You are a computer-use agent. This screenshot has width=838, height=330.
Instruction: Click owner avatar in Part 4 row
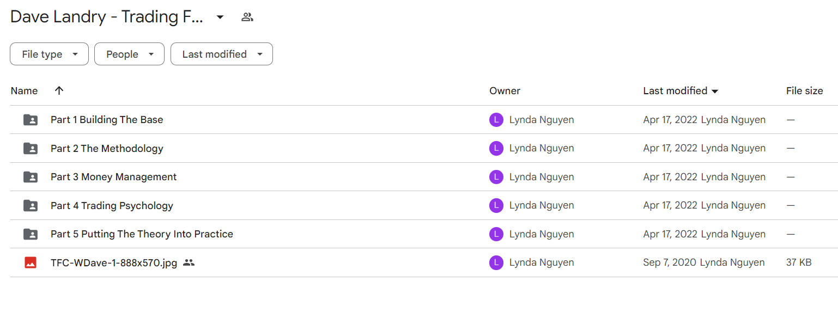coord(496,205)
